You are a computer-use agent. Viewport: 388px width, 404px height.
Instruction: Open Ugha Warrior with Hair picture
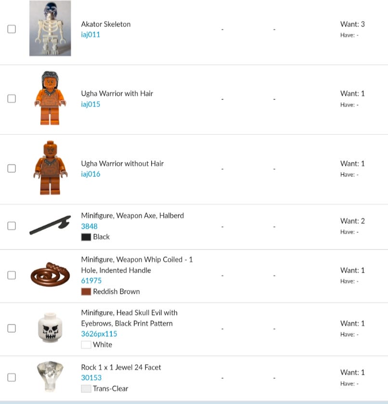click(50, 98)
